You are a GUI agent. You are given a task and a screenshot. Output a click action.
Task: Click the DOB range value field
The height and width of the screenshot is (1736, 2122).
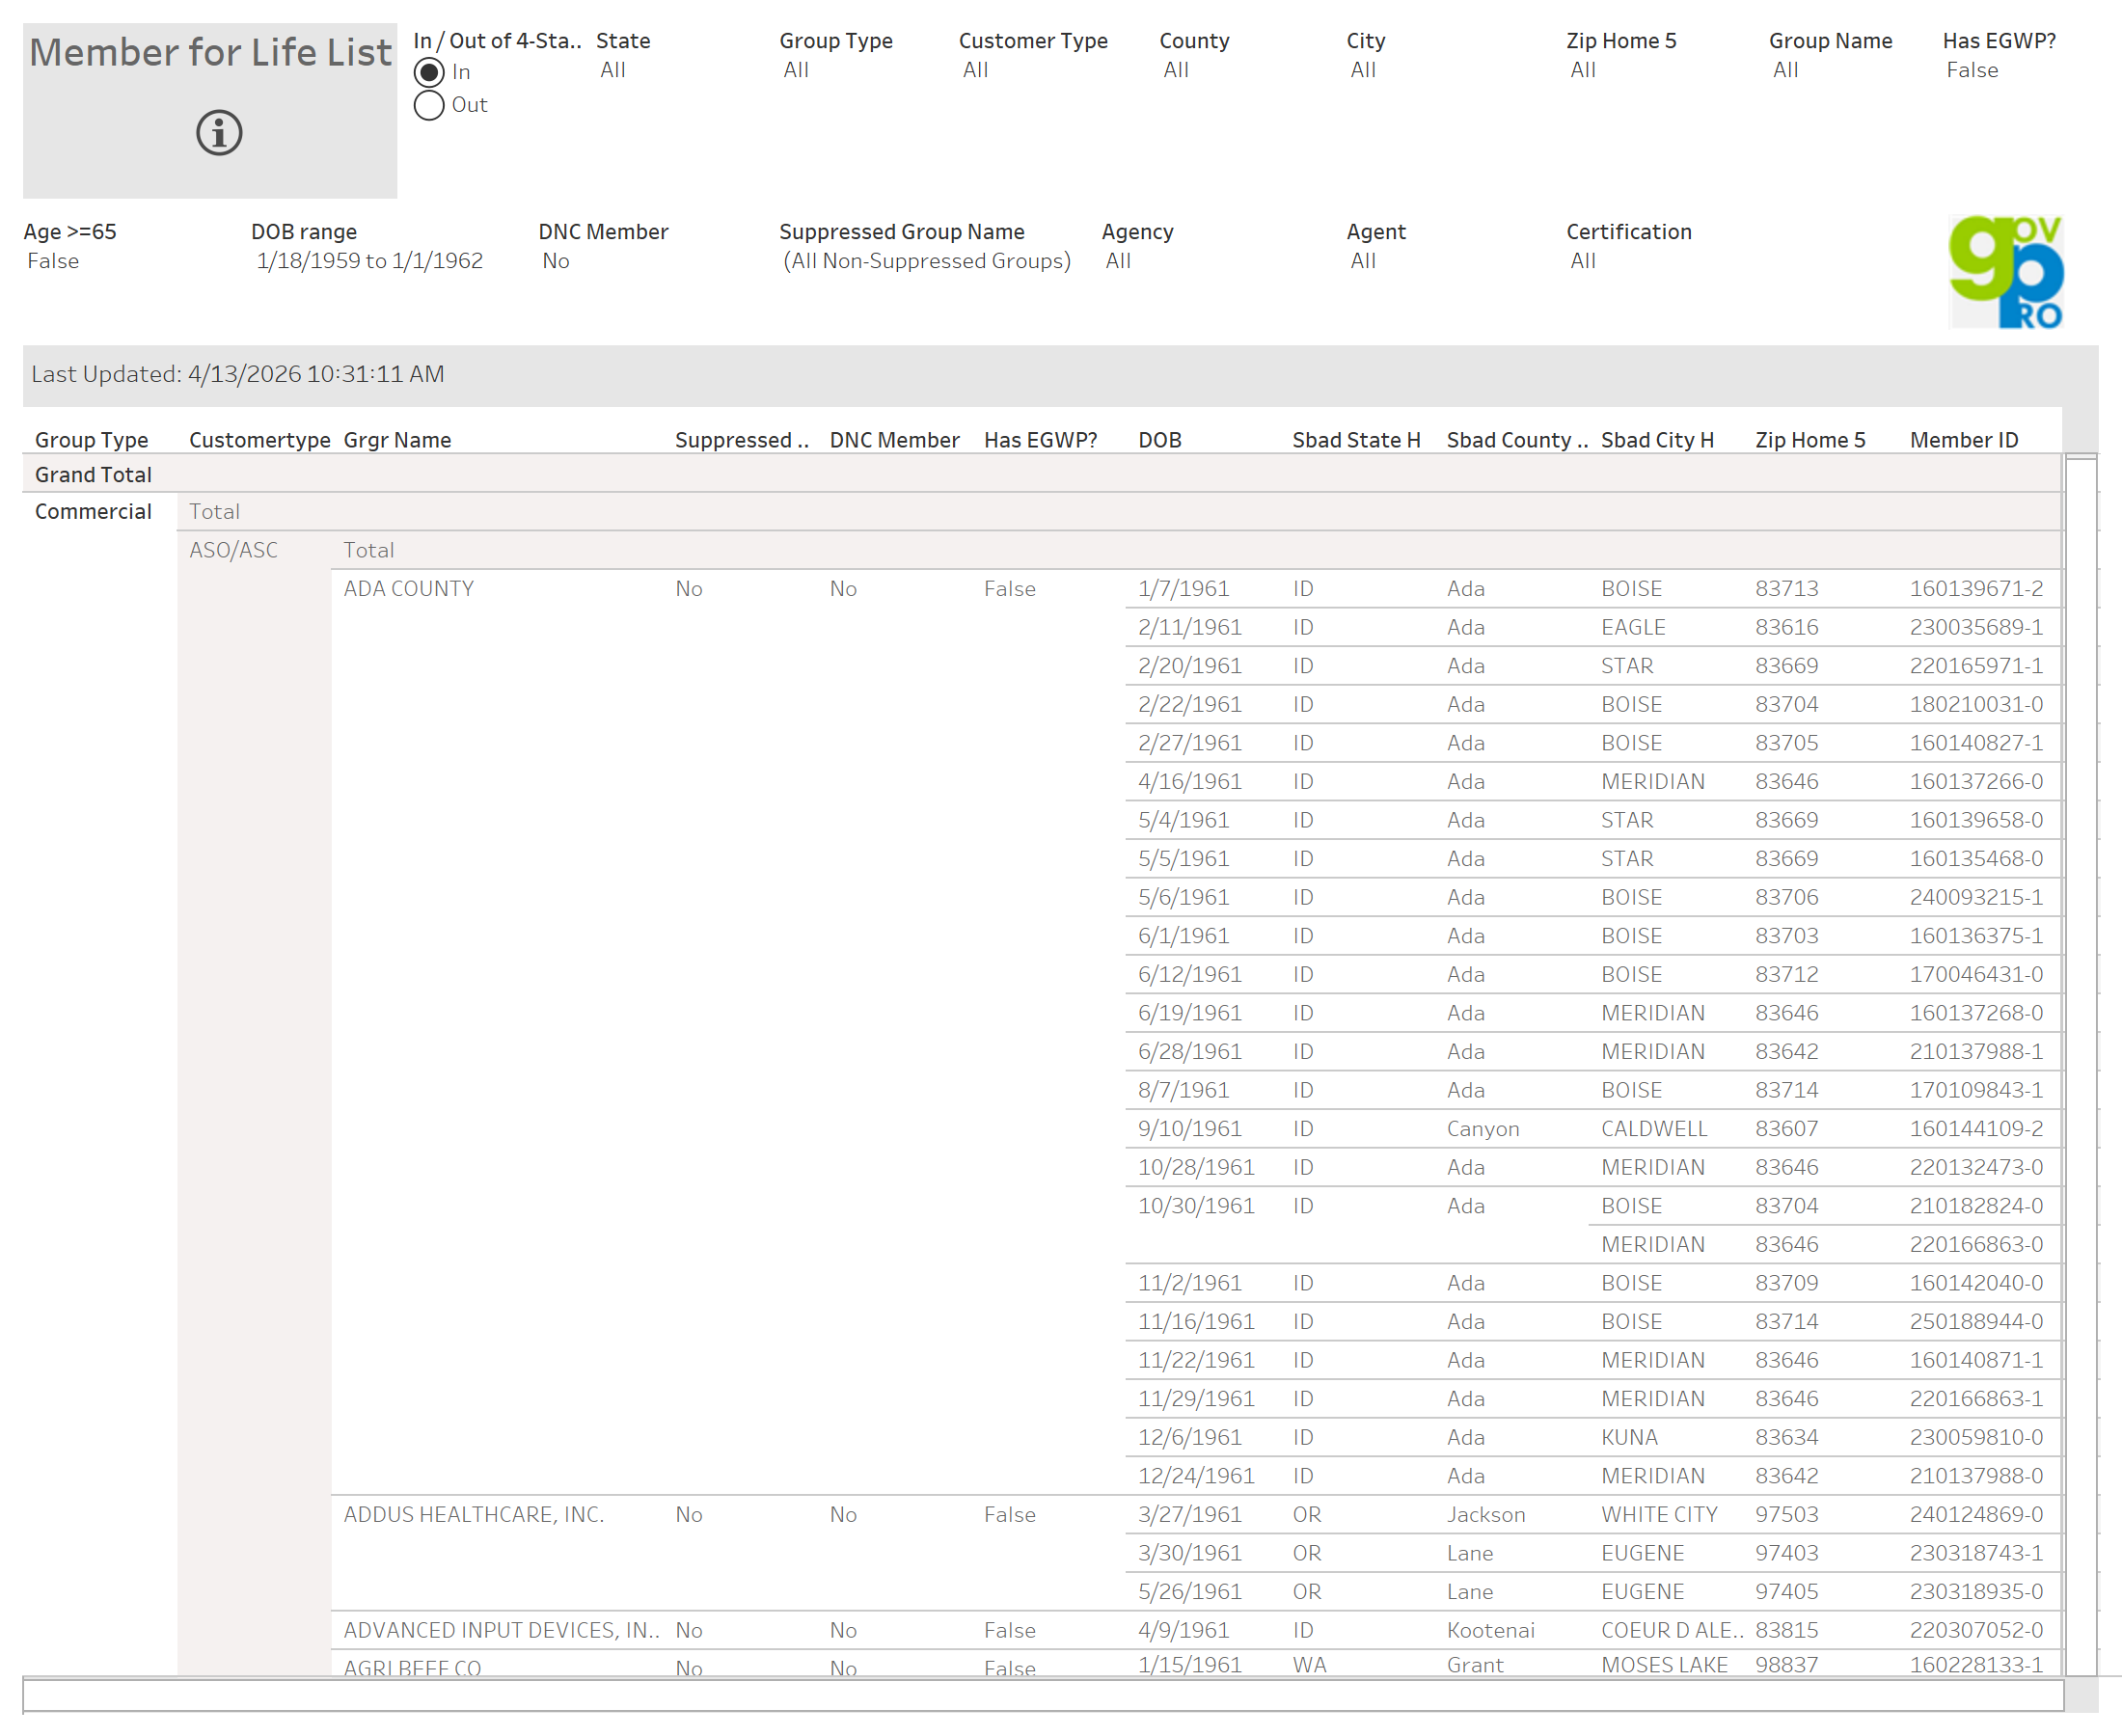coord(369,261)
